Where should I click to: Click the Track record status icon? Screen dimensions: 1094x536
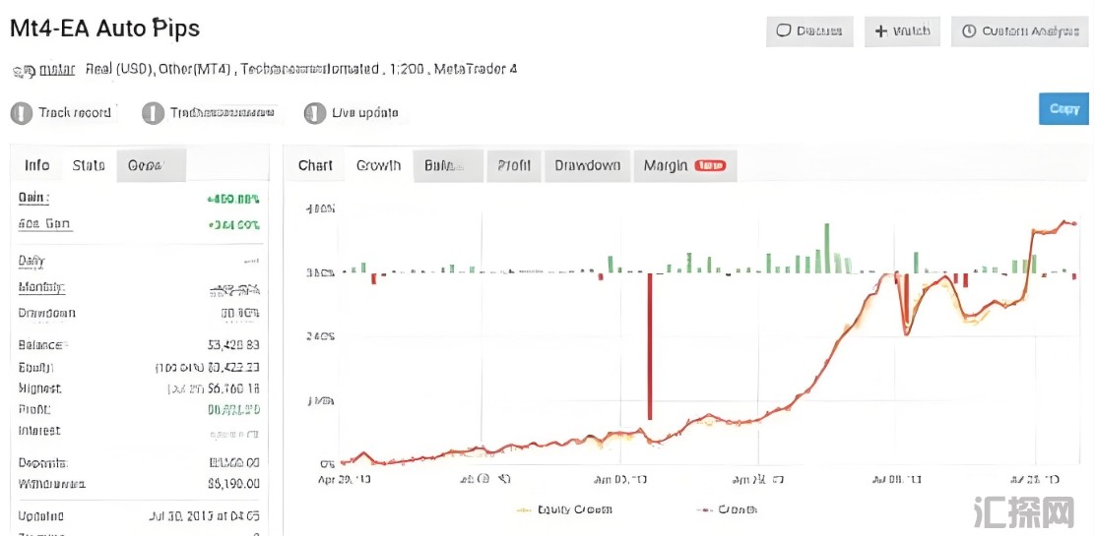[21, 113]
